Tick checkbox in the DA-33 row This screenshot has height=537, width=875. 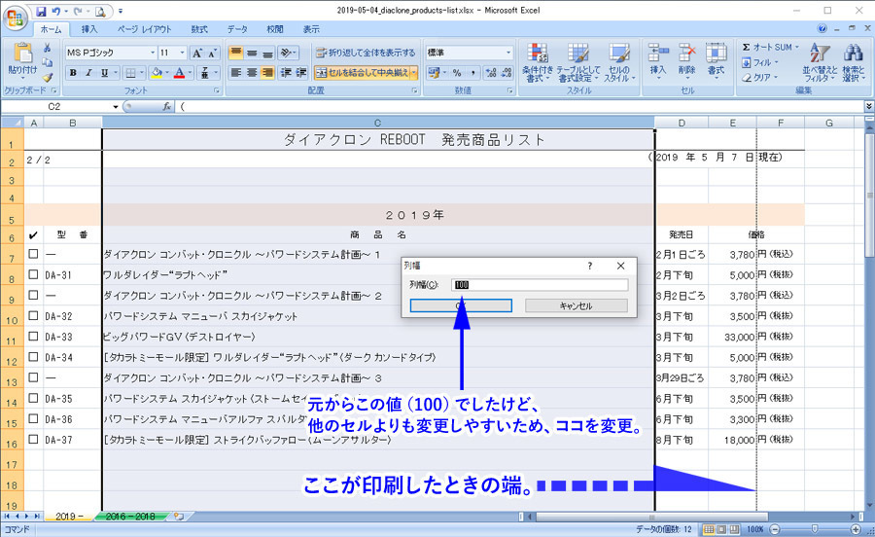coord(33,337)
